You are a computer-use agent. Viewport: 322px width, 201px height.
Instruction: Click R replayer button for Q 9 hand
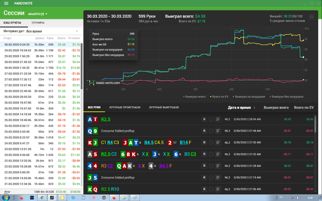tap(204, 131)
